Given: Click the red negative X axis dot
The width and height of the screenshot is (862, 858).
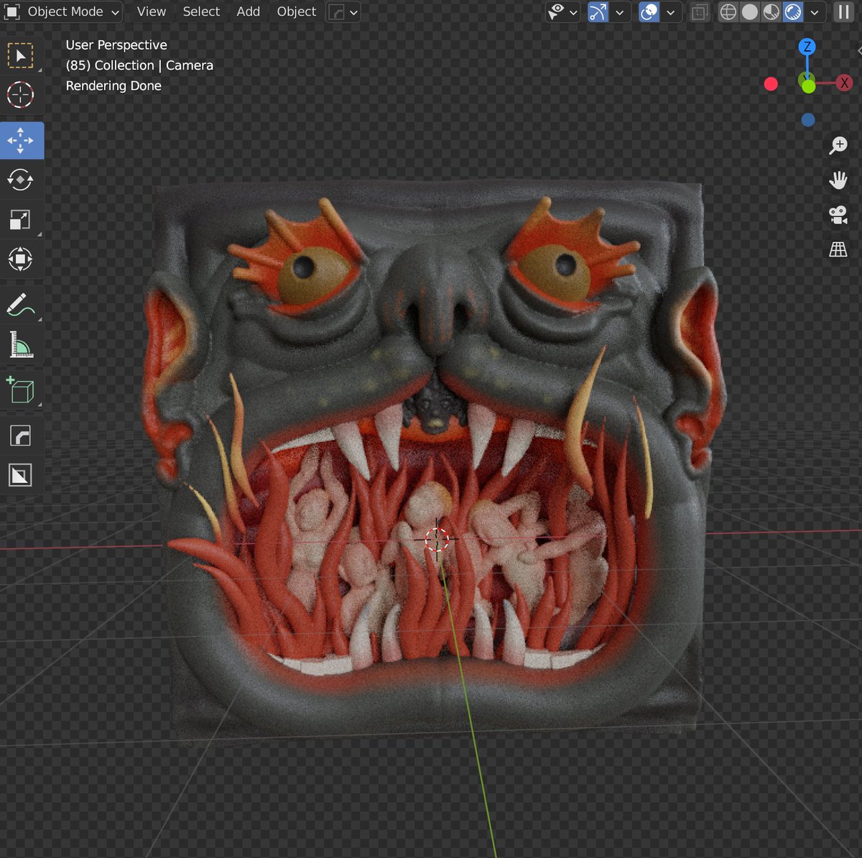Looking at the screenshot, I should 771,84.
